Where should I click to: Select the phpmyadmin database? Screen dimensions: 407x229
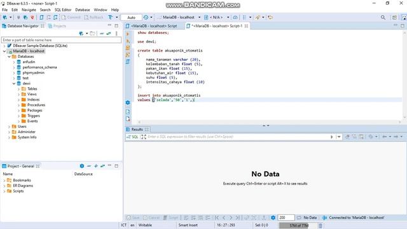point(33,73)
